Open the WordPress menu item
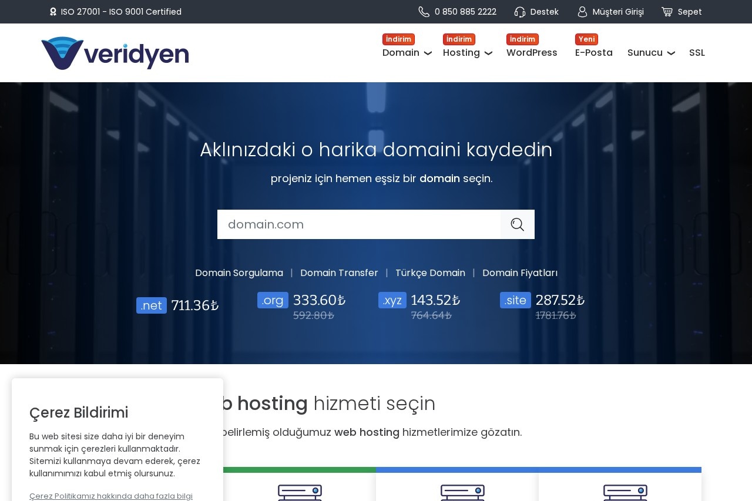Image resolution: width=752 pixels, height=501 pixels. pos(532,53)
